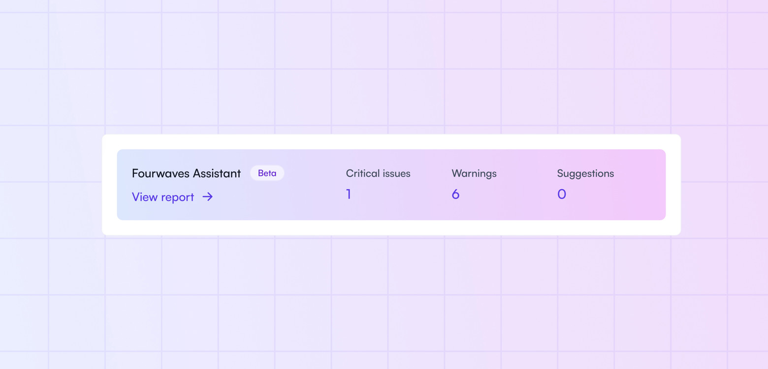Click the Suggestions count 0
This screenshot has height=369, width=768.
coord(562,195)
